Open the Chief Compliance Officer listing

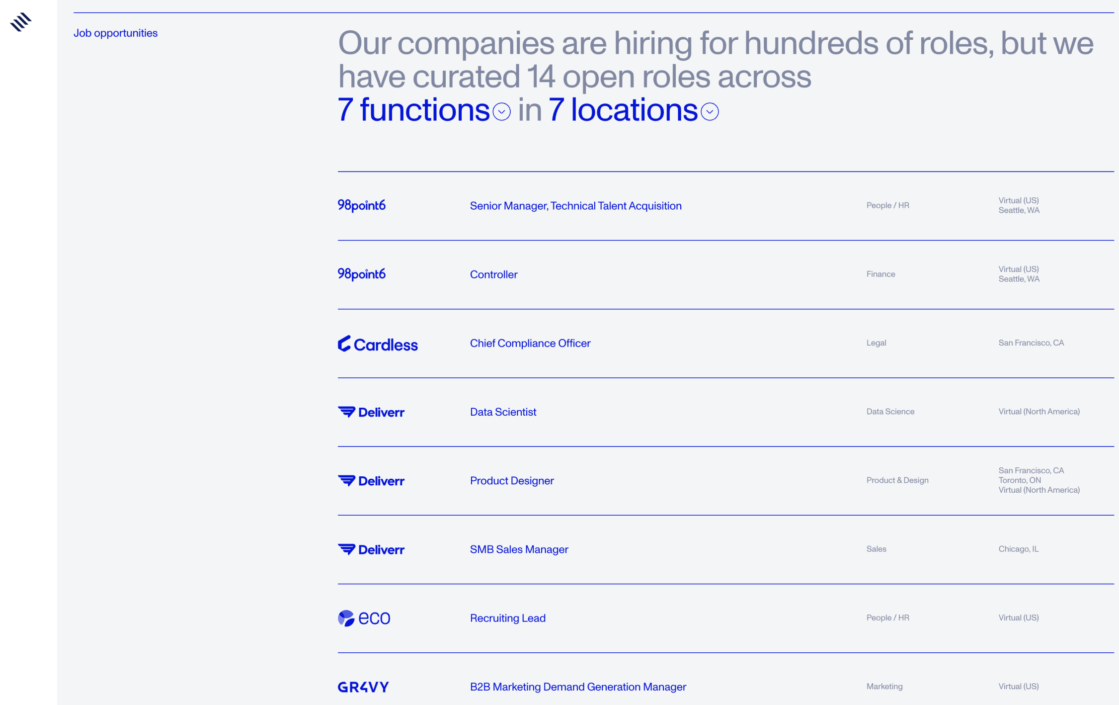(x=530, y=343)
